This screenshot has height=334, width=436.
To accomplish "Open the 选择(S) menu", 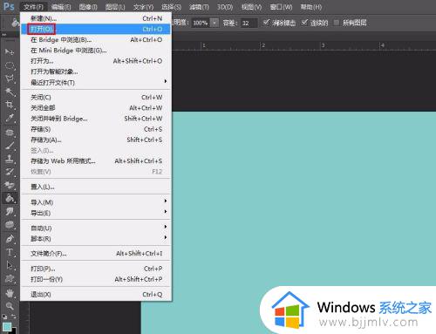I will click(171, 7).
